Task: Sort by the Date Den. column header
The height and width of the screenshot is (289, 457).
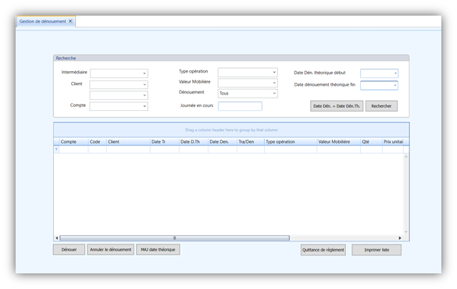Action: coord(223,141)
